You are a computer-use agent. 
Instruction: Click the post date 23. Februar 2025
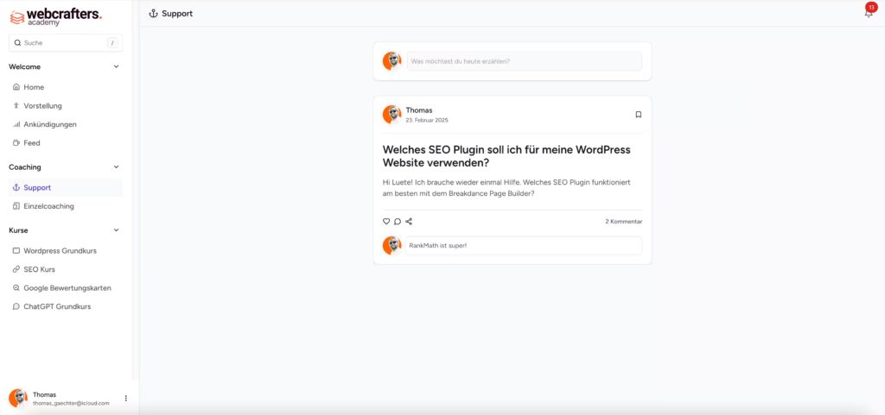click(x=427, y=120)
